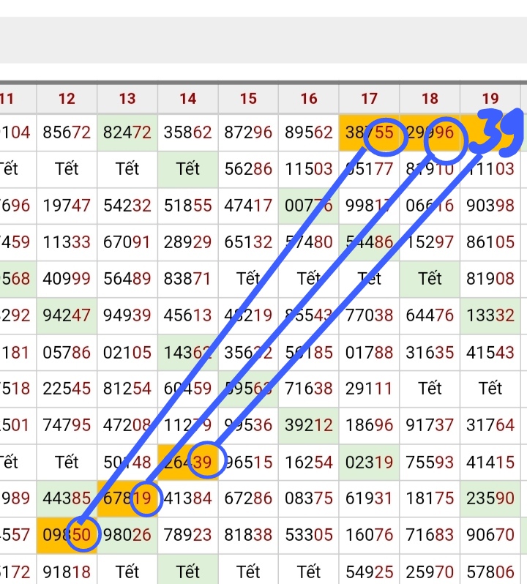Viewport: 527px width, 584px height.
Task: Select the orange cell 67819
Action: click(x=127, y=498)
